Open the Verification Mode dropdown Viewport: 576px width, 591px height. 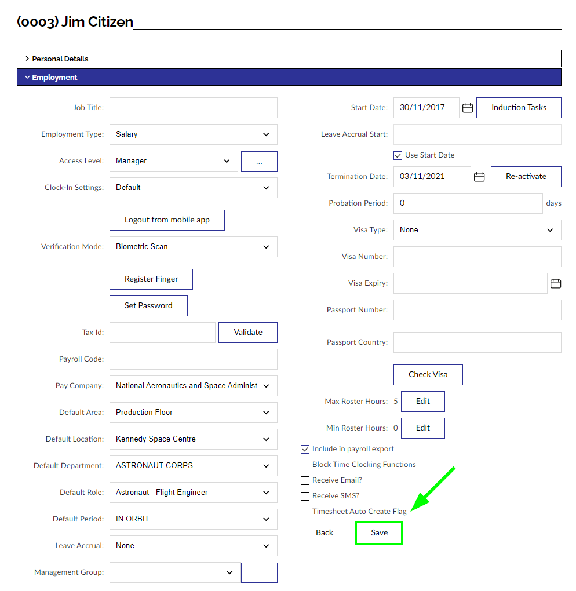[193, 247]
